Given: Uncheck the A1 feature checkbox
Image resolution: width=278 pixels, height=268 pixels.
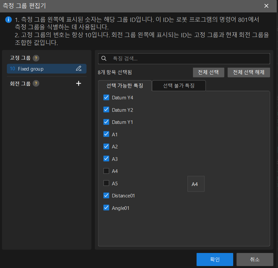Looking at the screenshot, I should [x=106, y=134].
